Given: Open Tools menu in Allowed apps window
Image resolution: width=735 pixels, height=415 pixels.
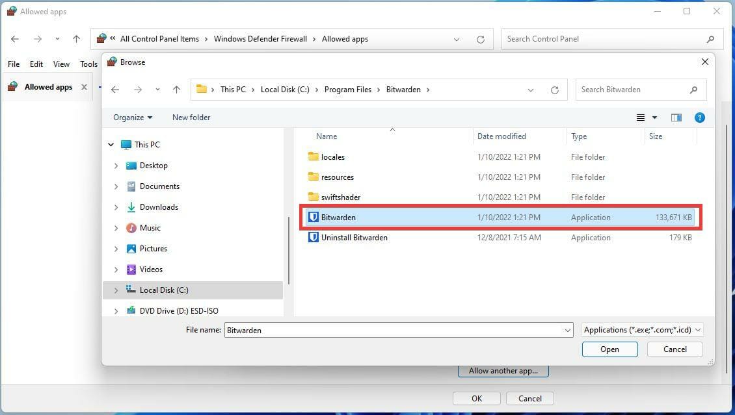Looking at the screenshot, I should point(88,64).
